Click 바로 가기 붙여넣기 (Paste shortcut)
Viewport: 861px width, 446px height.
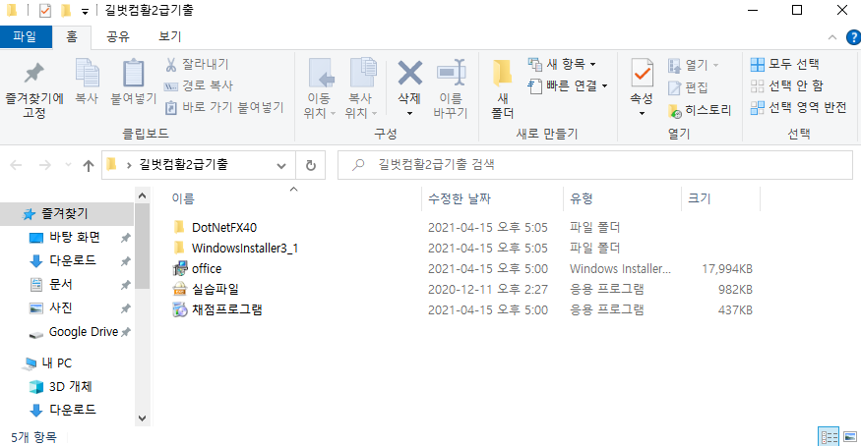(x=224, y=107)
